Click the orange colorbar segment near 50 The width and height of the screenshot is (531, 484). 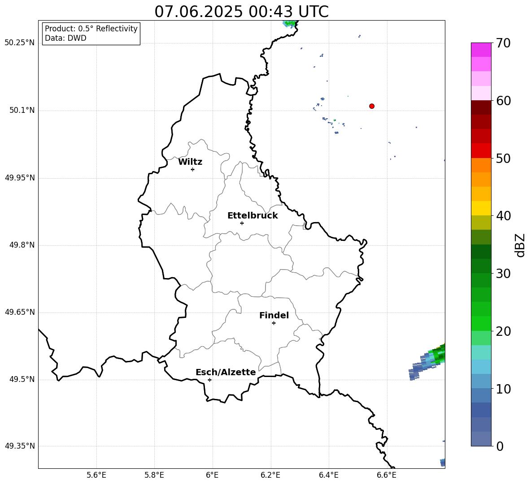(x=481, y=165)
